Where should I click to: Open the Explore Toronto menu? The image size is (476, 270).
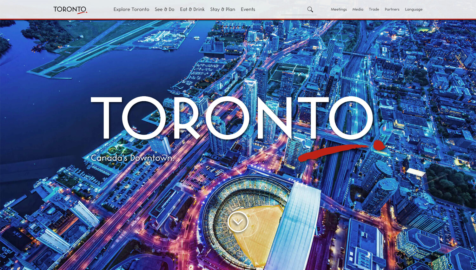131,10
